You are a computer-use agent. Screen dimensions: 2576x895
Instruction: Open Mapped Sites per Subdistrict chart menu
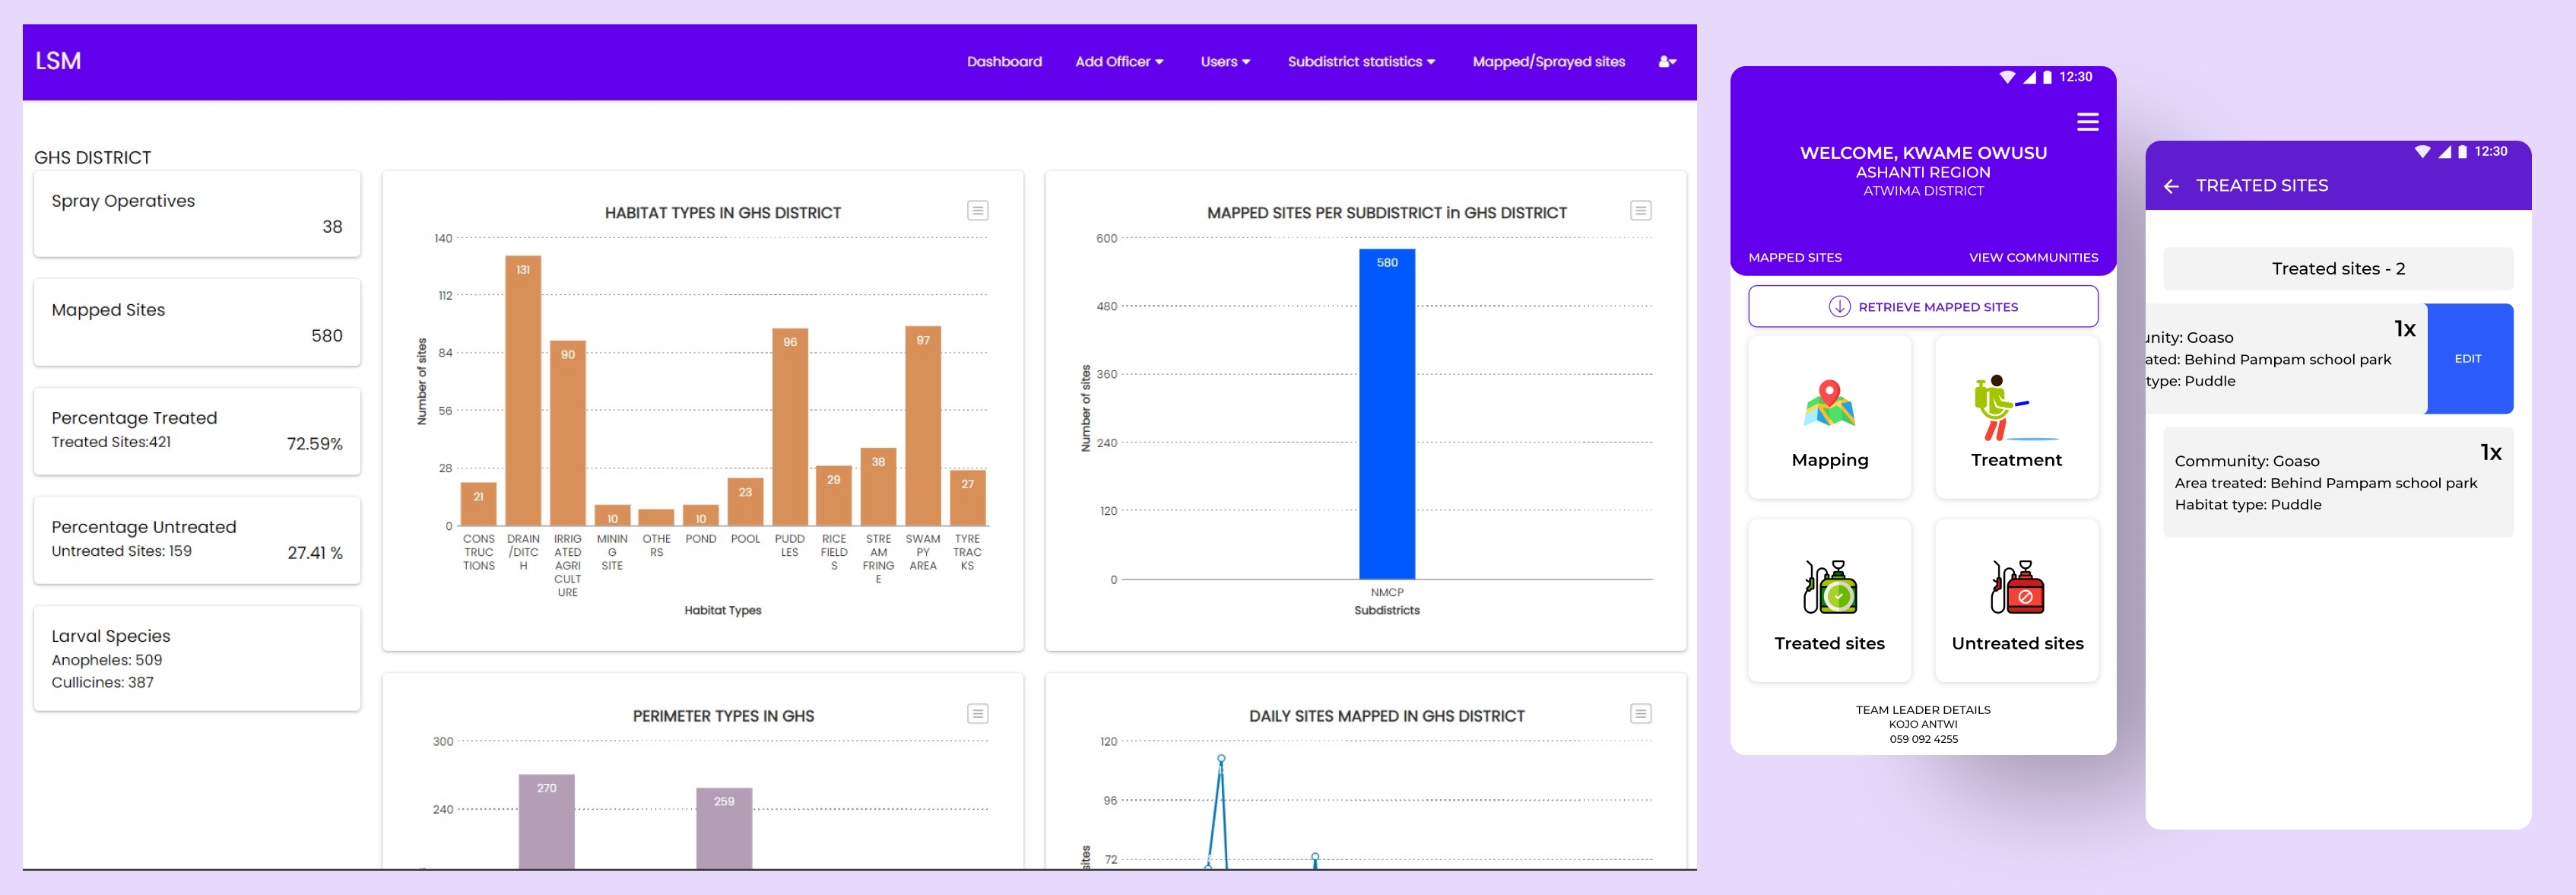coord(1640,211)
